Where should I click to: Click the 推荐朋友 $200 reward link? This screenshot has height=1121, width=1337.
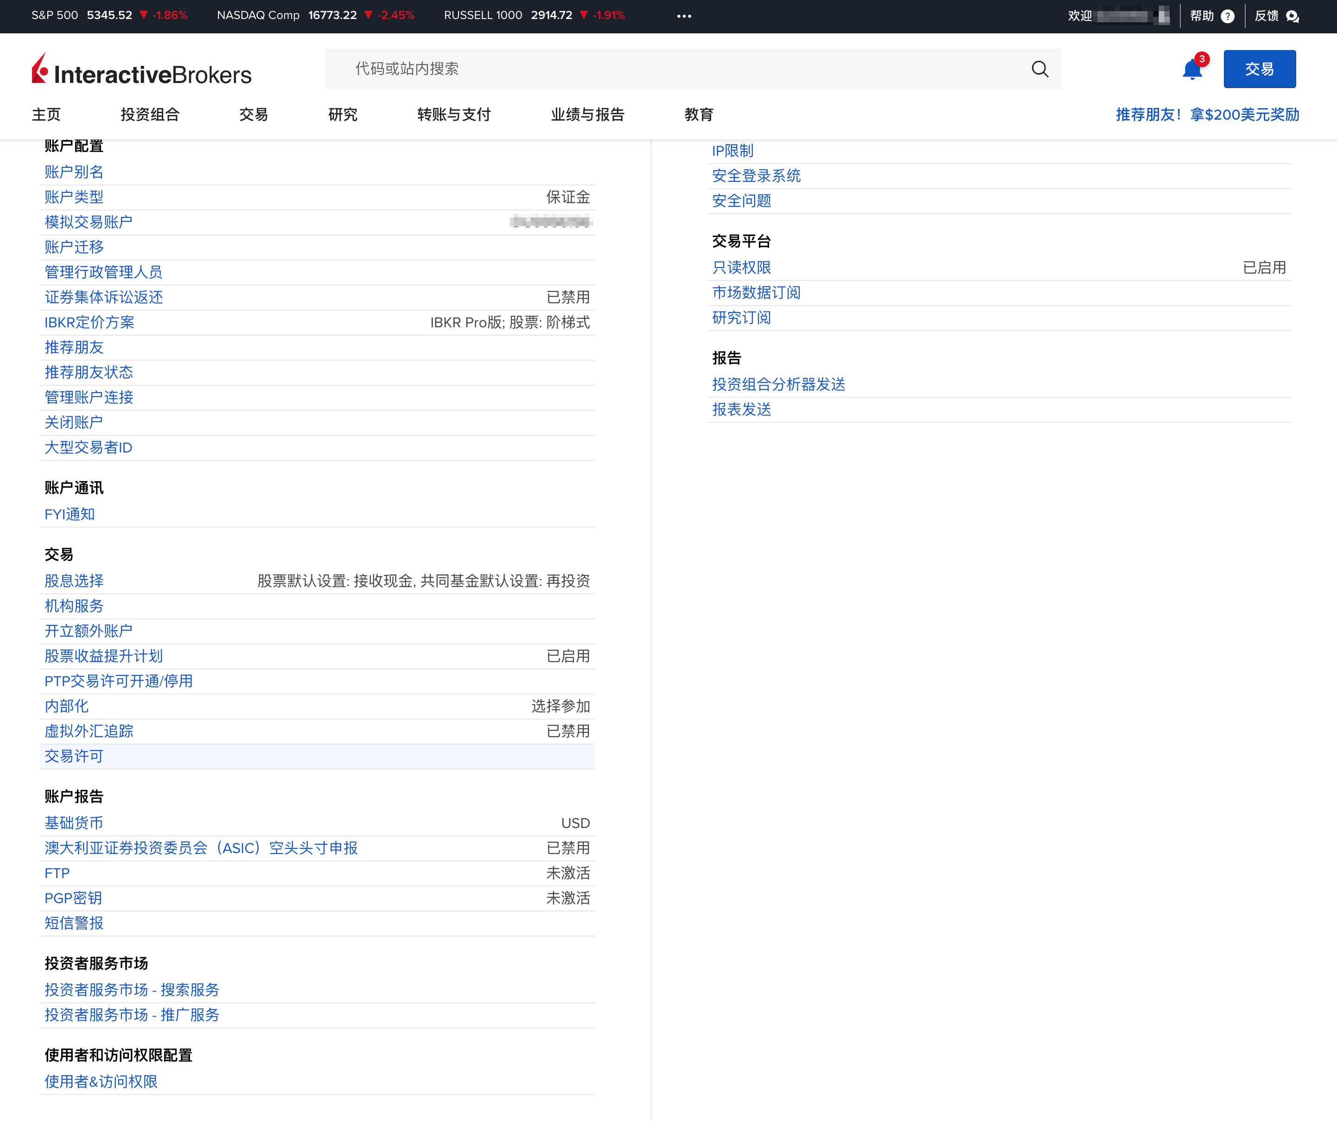[x=1206, y=115]
